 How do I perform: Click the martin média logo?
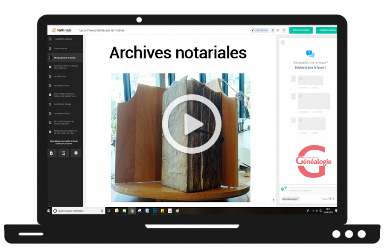click(61, 30)
